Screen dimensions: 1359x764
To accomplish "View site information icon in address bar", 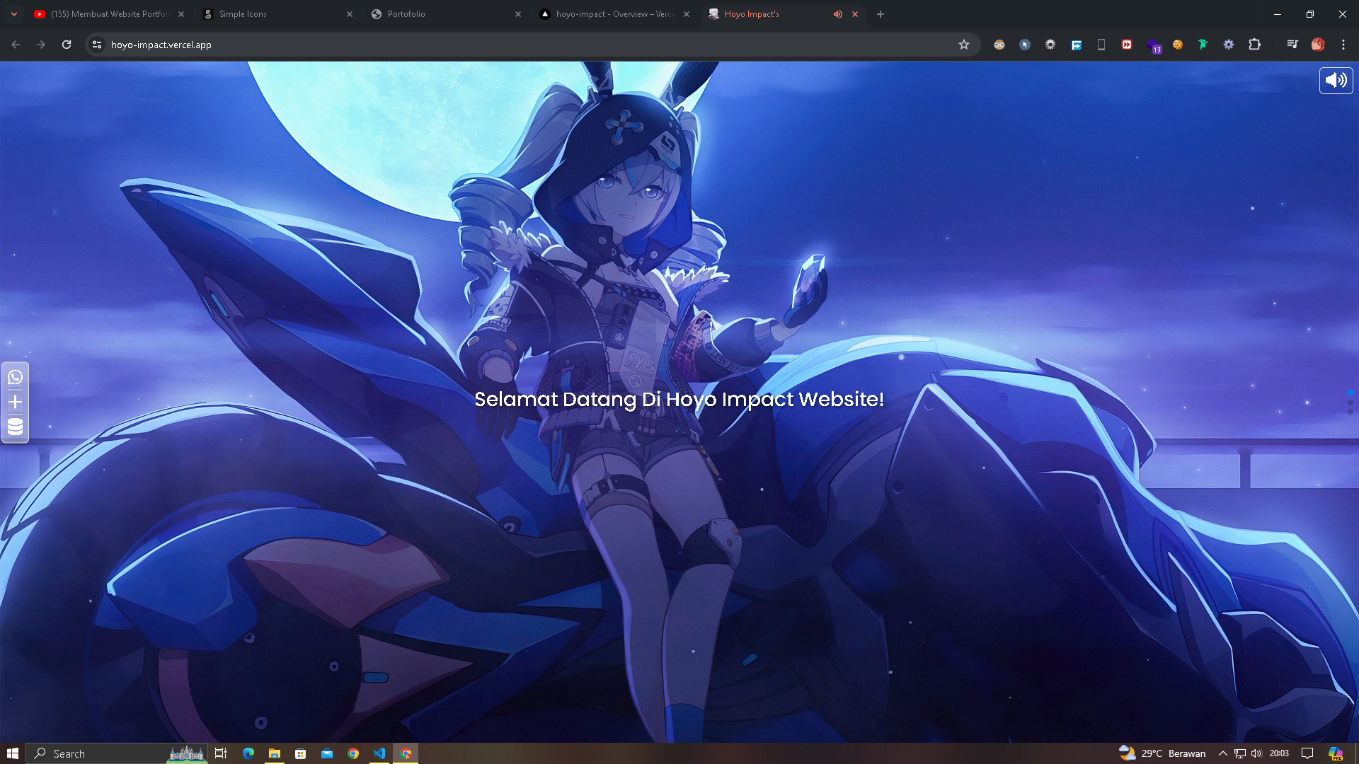I will [97, 45].
